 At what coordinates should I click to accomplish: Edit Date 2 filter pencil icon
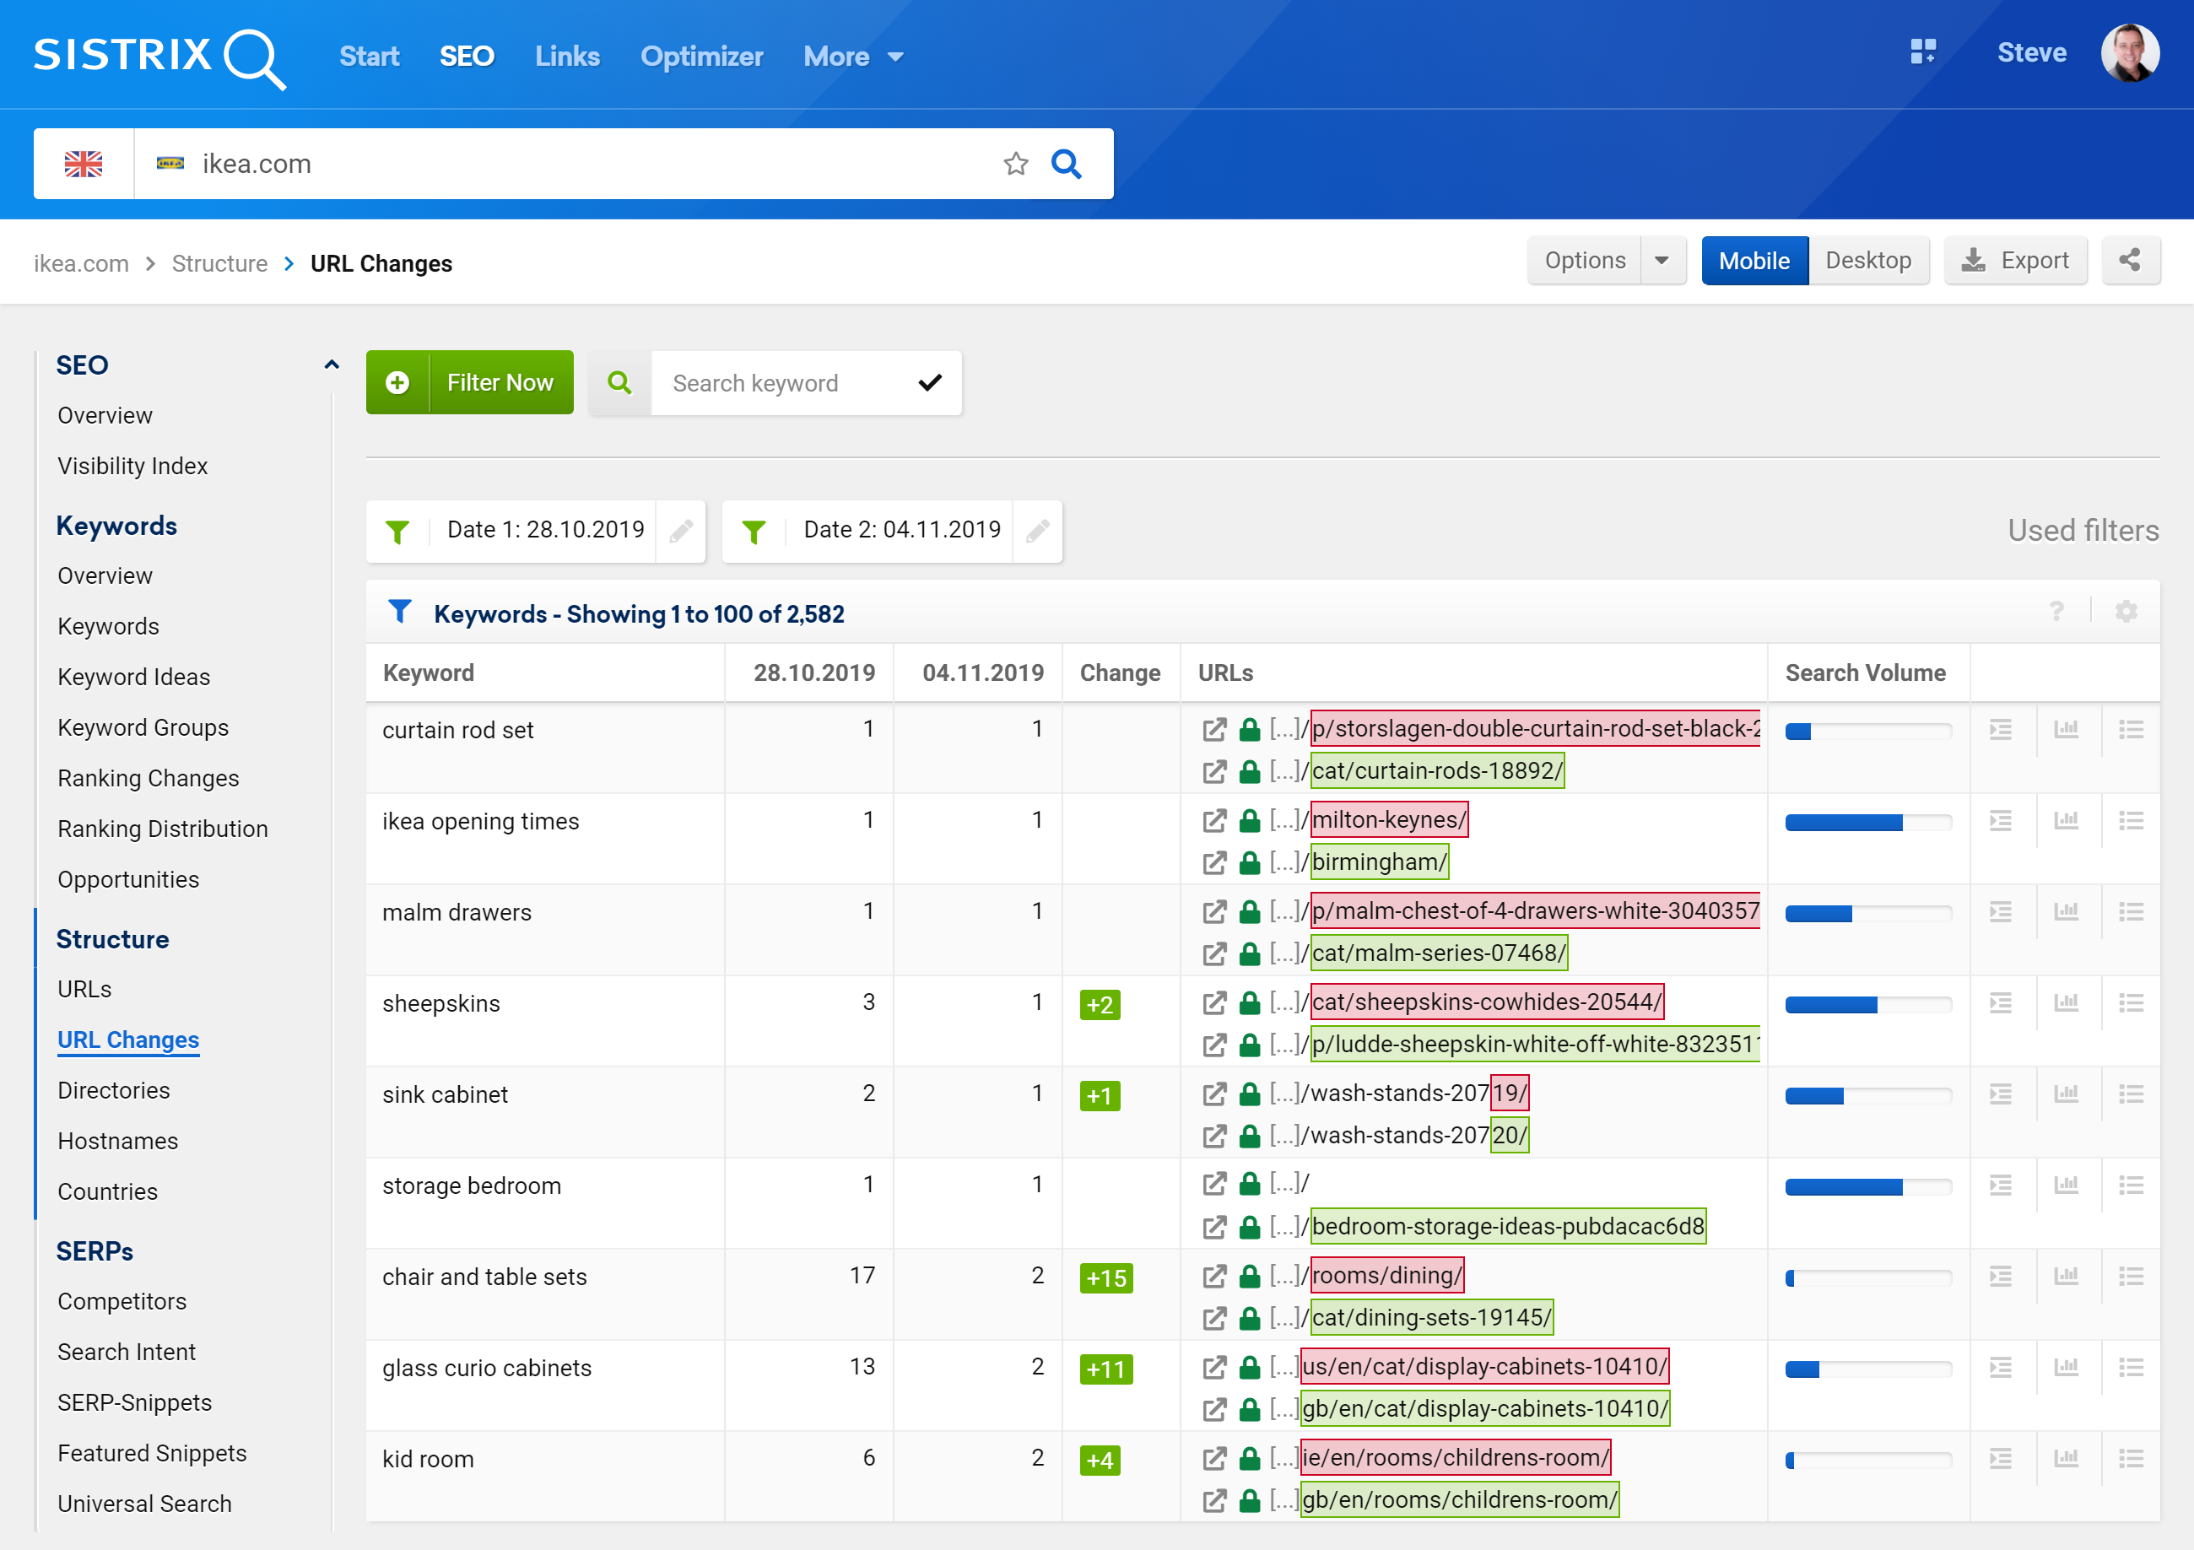point(1038,531)
